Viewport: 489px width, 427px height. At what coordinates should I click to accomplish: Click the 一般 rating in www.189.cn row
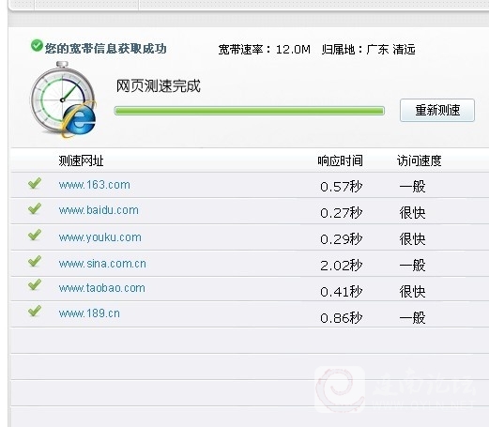[x=412, y=318]
